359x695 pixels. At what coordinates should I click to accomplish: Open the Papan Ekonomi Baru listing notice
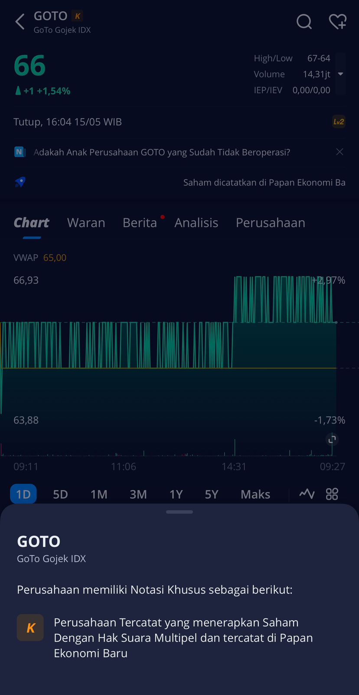pos(264,182)
